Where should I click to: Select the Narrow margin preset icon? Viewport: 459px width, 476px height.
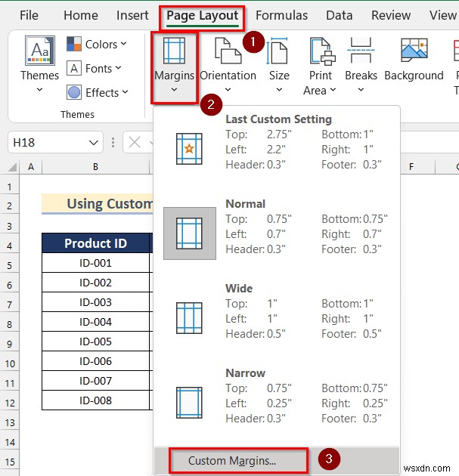coord(189,403)
